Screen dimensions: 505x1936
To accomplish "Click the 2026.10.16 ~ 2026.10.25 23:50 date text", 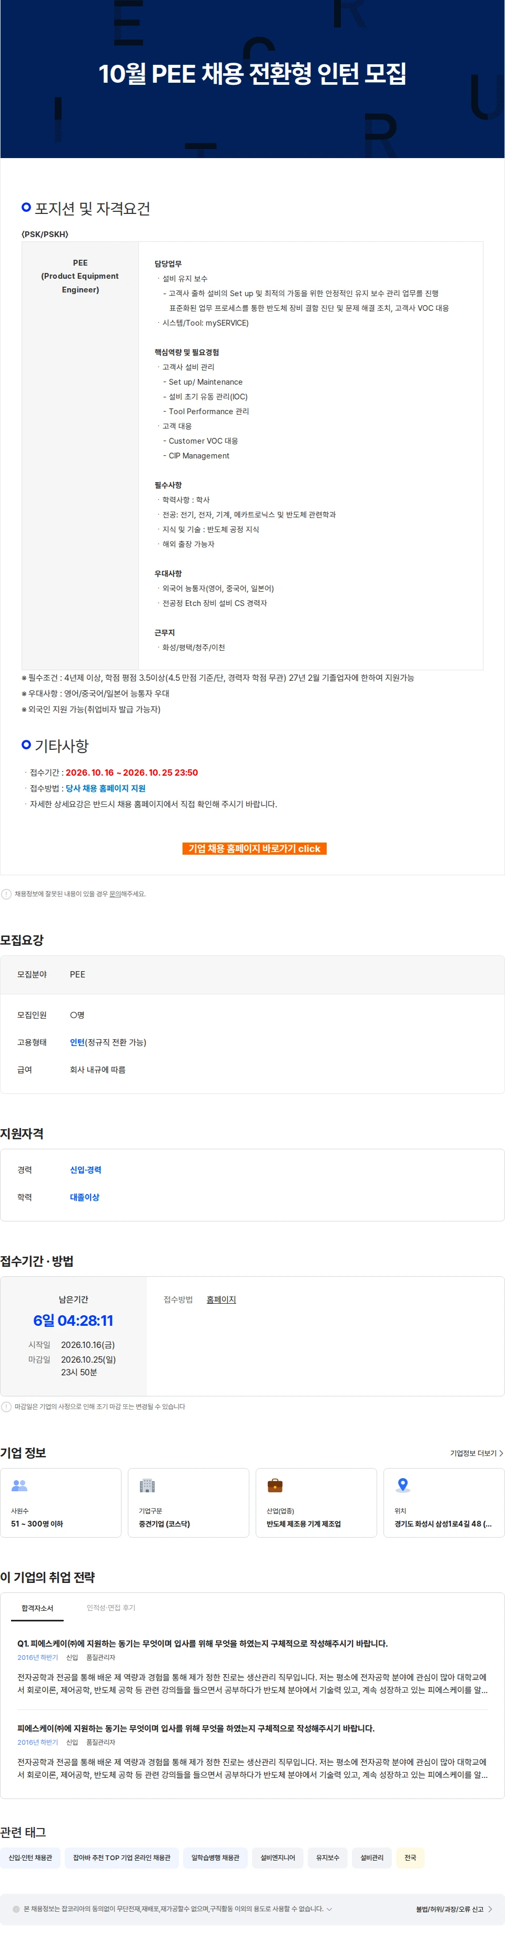I will (132, 773).
